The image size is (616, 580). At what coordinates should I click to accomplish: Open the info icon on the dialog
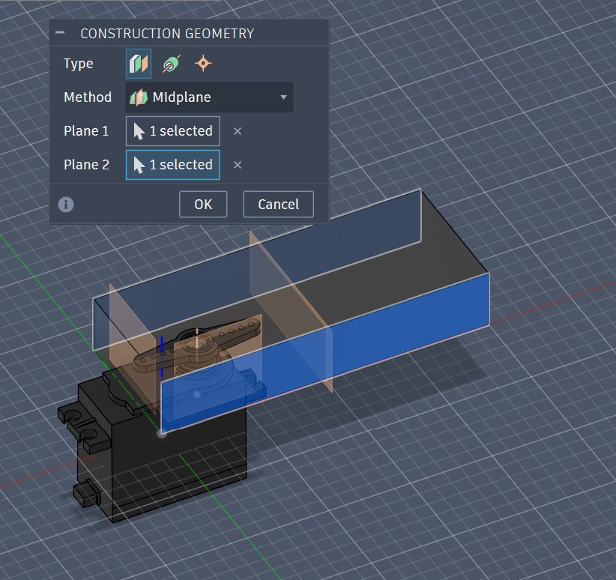(65, 204)
